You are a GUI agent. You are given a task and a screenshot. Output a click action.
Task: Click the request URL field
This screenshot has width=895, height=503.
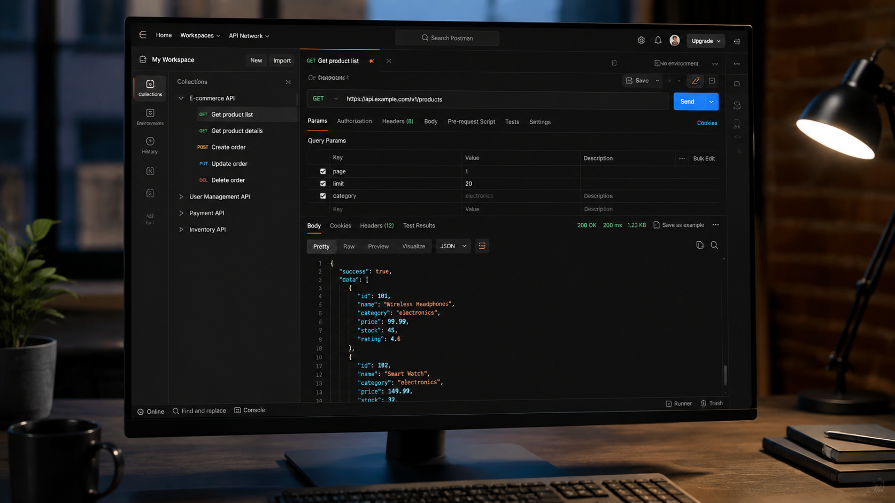click(505, 100)
